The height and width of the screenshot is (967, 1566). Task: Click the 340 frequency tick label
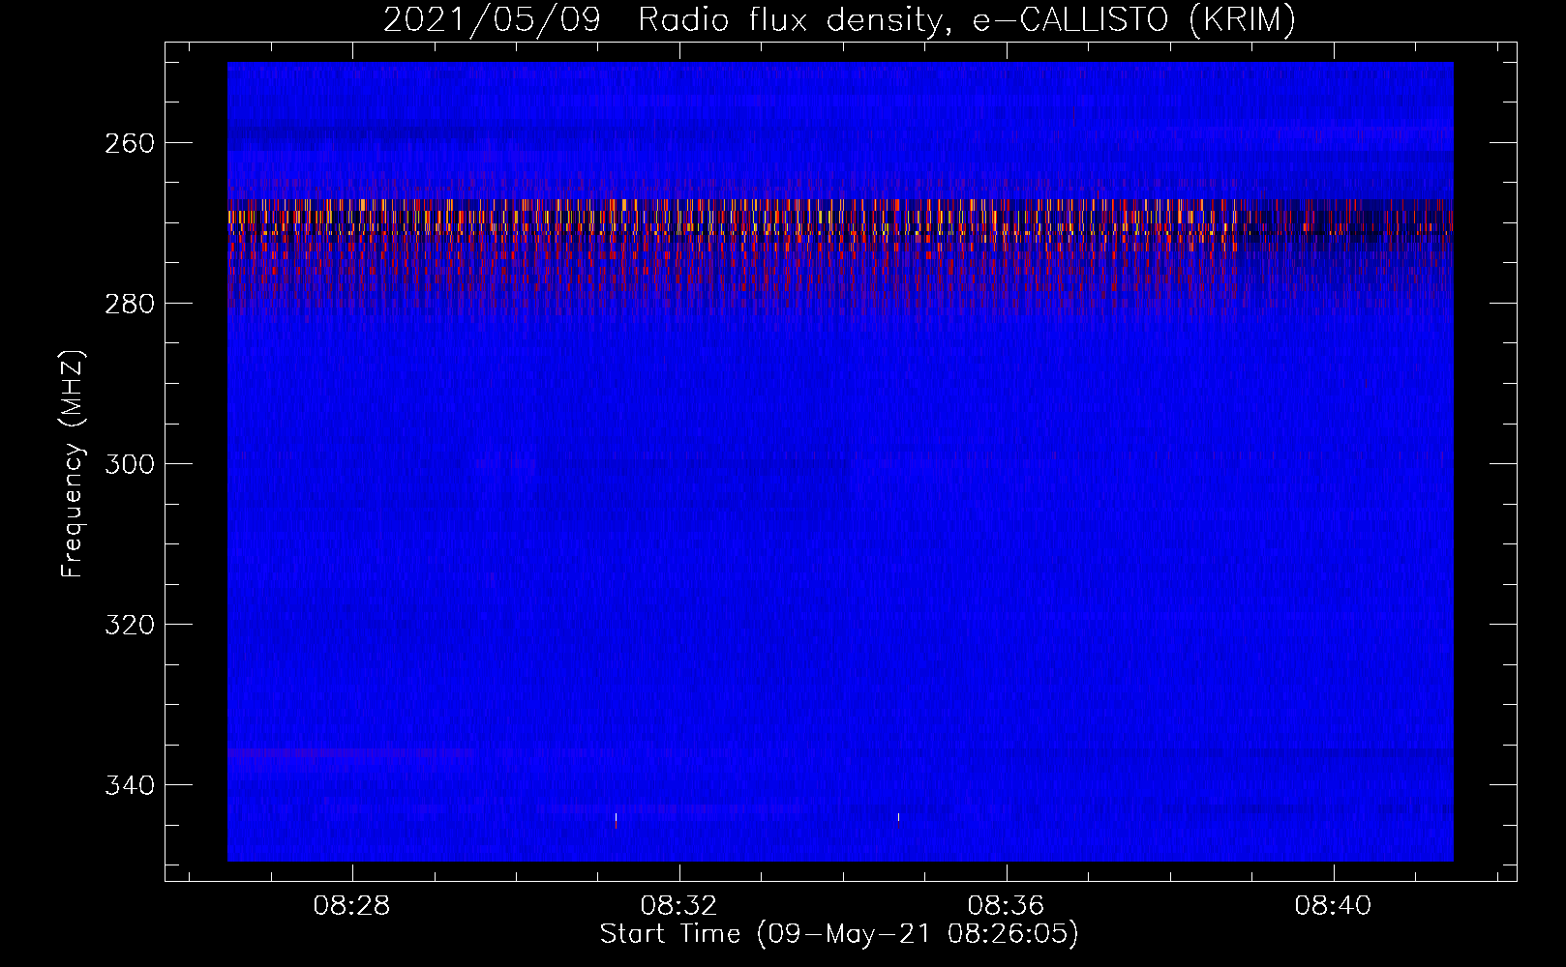tap(129, 785)
